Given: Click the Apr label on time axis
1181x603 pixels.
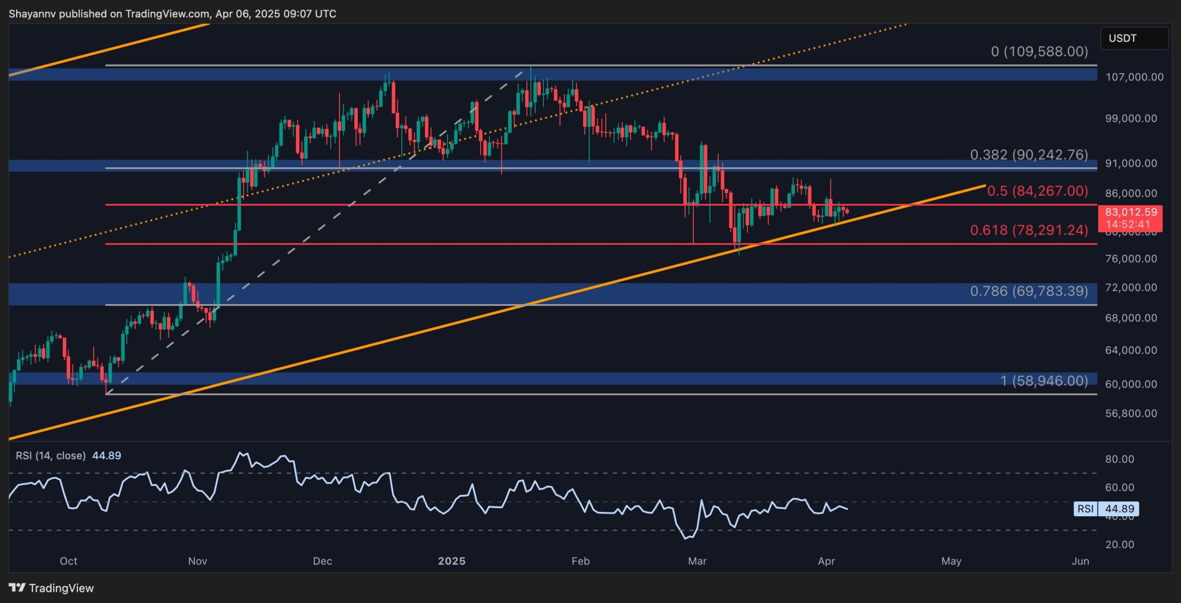Looking at the screenshot, I should pos(826,561).
